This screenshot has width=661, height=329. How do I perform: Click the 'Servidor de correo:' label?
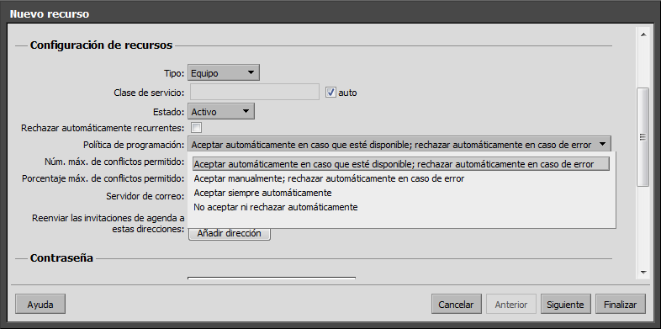pos(145,196)
